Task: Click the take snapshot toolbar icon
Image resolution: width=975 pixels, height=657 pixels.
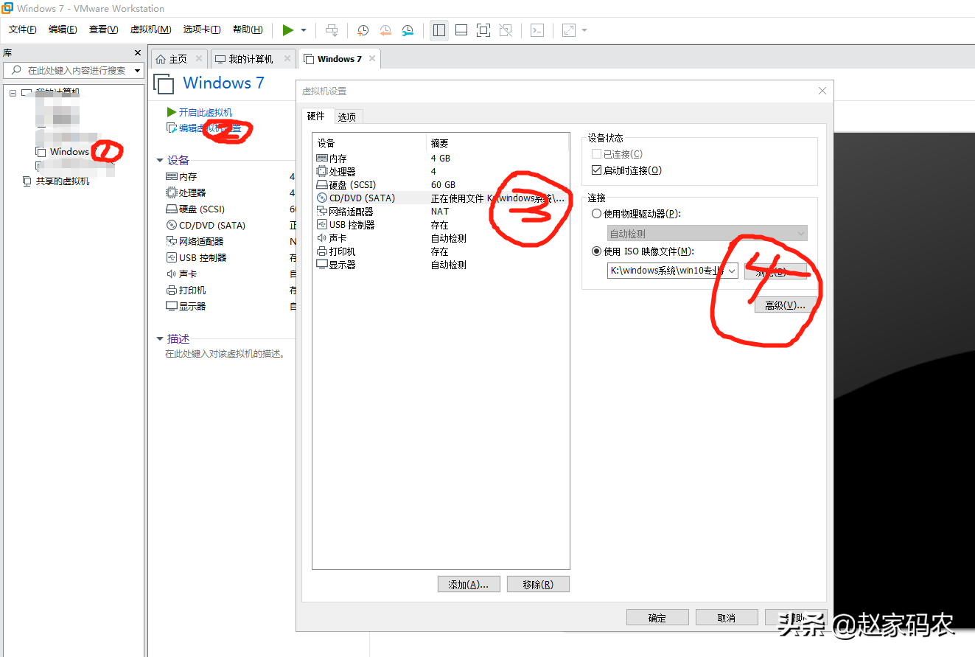Action: 363,30
